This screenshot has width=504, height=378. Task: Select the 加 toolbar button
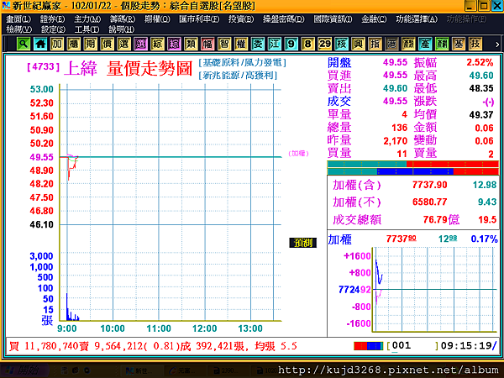click(57, 44)
